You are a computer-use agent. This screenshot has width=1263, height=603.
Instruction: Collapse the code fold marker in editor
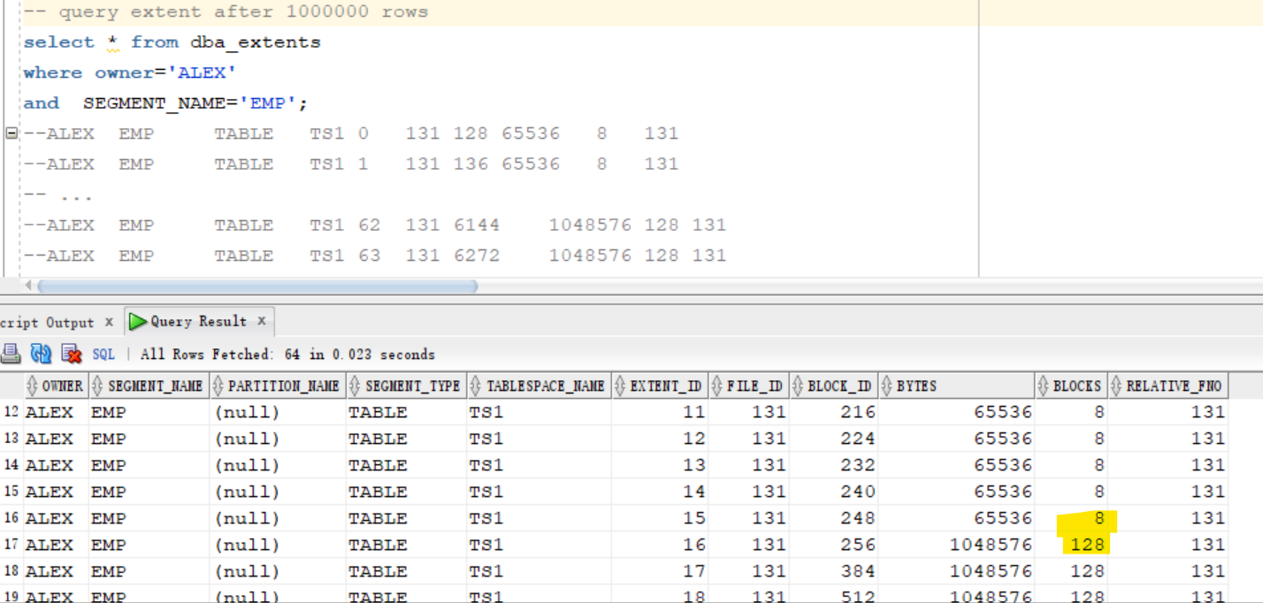tap(11, 134)
